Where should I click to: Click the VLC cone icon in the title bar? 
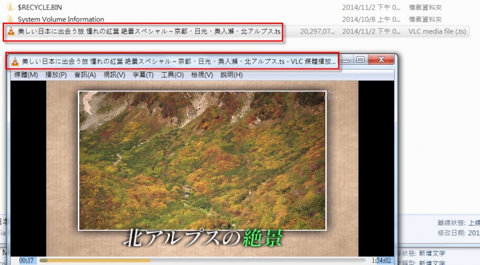coord(15,61)
